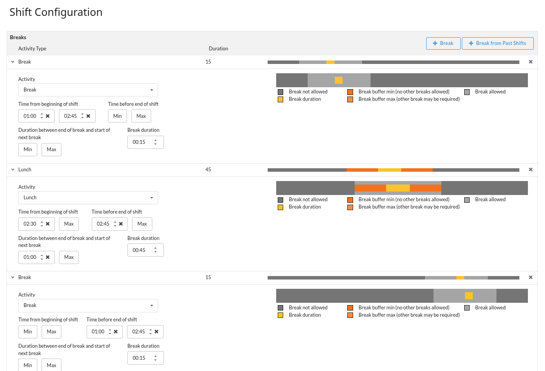Collapse the first Break section chevron
The height and width of the screenshot is (371, 545).
[13, 62]
